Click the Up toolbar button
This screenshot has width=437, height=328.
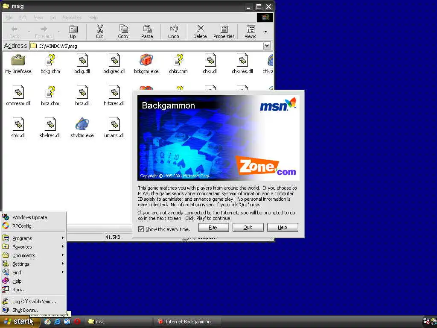click(x=73, y=32)
